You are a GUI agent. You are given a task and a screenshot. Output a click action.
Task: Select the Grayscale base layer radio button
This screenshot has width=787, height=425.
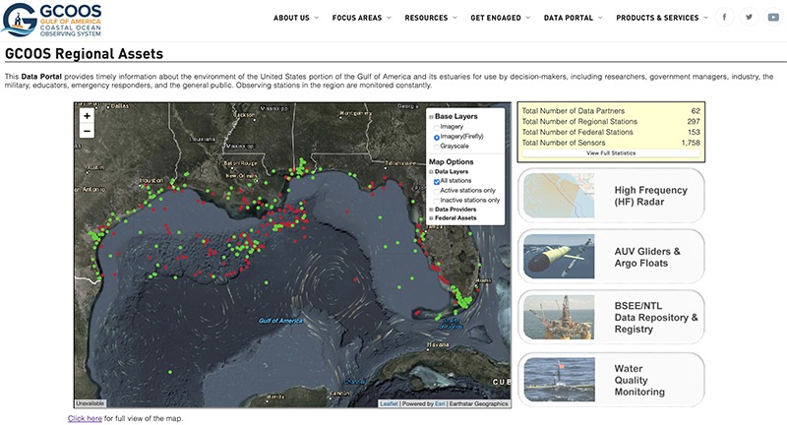(x=436, y=147)
